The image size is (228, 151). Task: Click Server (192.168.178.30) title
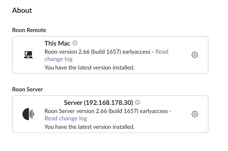point(98,103)
